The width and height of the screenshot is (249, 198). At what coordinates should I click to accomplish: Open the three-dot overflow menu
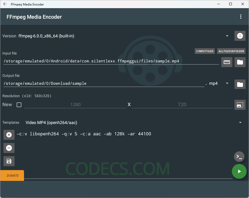(241, 17)
